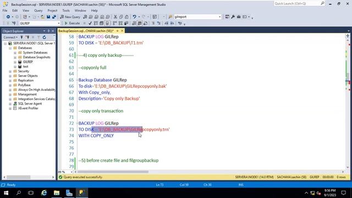Click the New Query toolbar button
Viewport: 352px width, 198px height.
70,17
